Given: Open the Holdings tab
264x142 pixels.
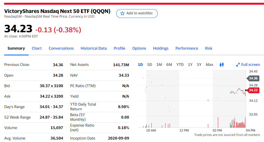Looking at the screenshot, I should pos(161,48).
